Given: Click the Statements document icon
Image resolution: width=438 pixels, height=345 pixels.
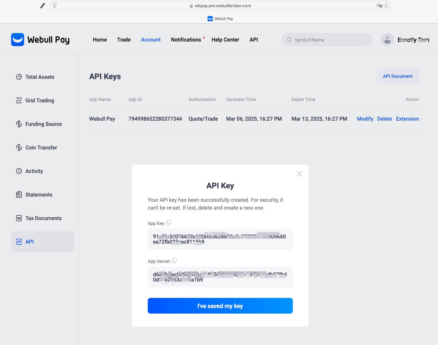Looking at the screenshot, I should 19,195.
